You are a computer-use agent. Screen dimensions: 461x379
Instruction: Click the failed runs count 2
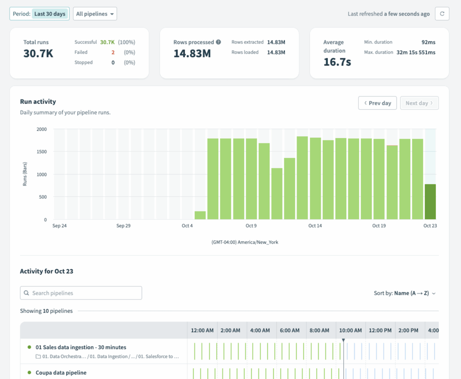click(113, 52)
